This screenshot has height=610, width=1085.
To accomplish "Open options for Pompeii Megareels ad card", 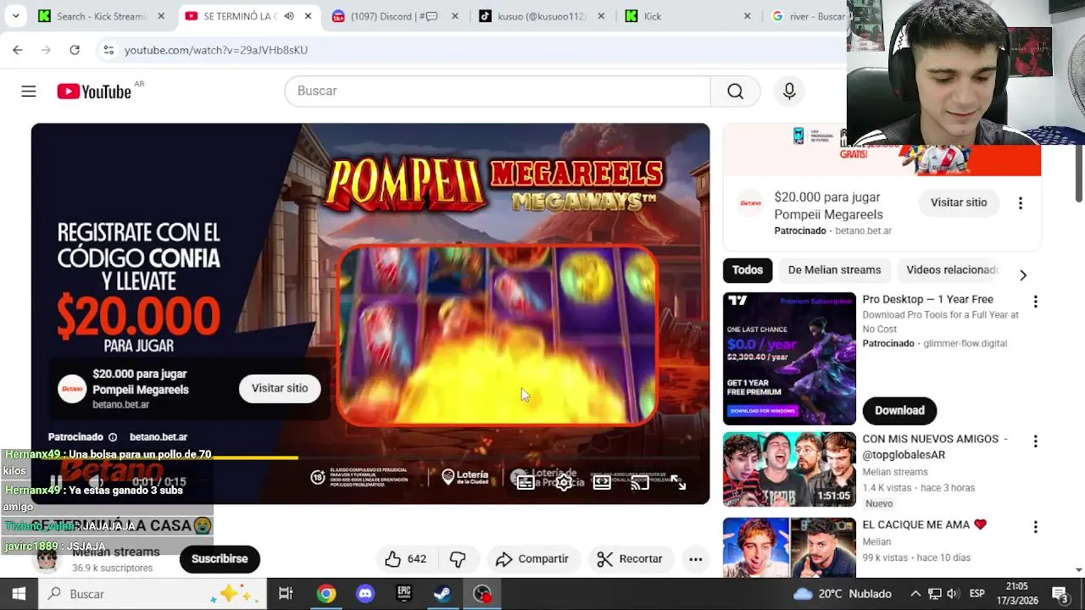I will [x=1020, y=203].
